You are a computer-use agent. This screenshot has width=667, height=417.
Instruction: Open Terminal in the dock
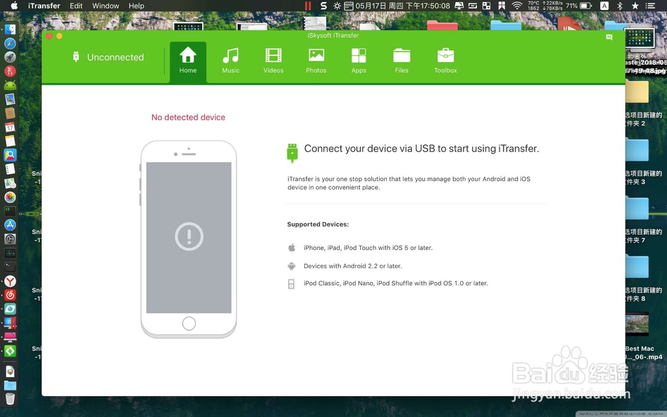click(x=10, y=267)
